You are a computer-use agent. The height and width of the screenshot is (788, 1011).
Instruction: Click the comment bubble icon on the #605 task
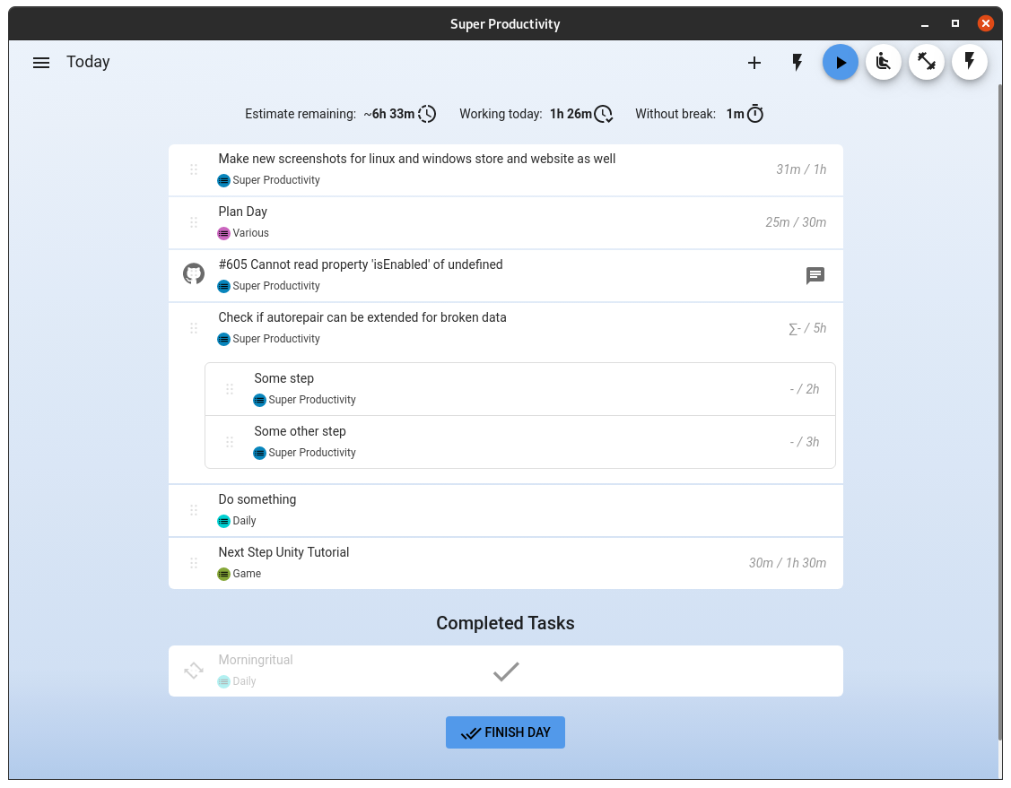(x=815, y=276)
